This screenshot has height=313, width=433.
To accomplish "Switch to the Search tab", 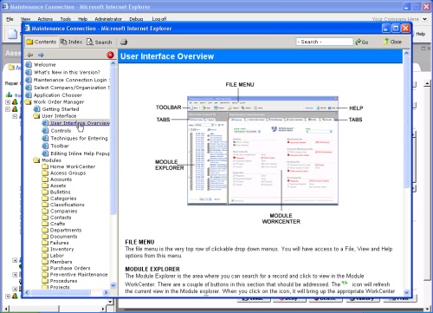I will [x=100, y=42].
